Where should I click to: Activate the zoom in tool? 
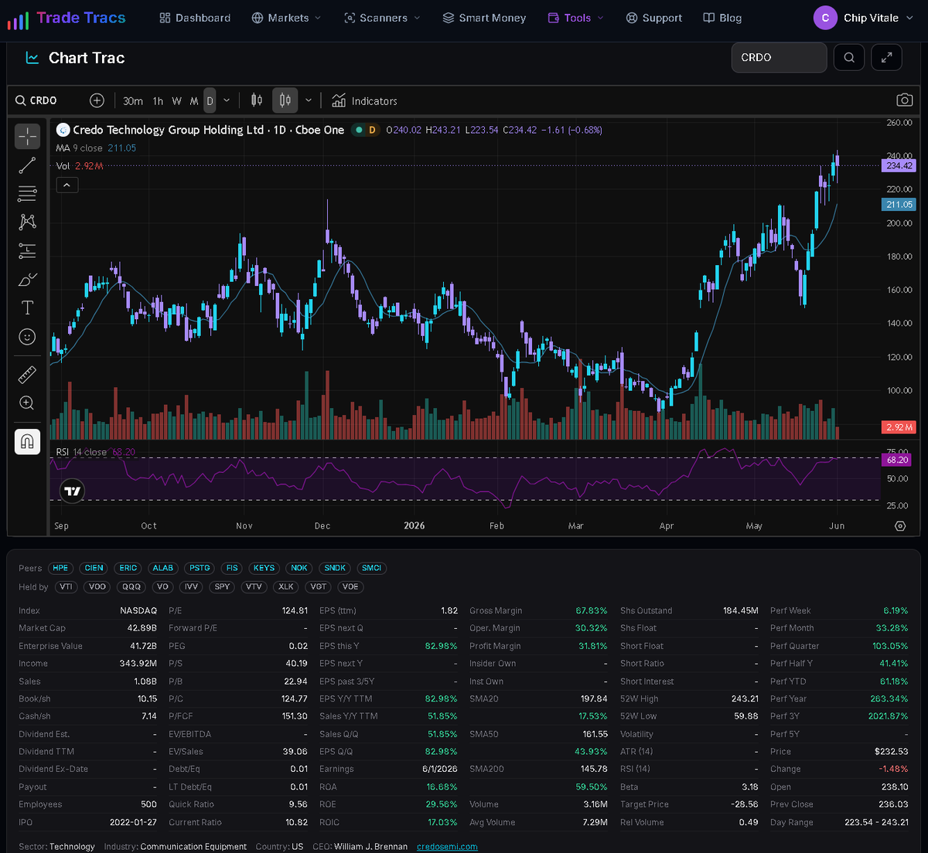(27, 403)
